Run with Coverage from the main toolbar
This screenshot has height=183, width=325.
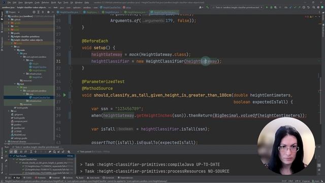coord(276,7)
